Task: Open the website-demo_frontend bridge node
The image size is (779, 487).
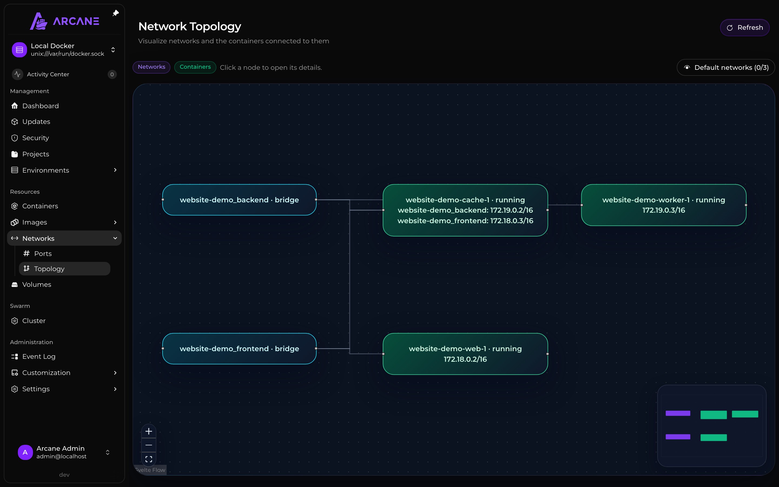Action: tap(239, 348)
